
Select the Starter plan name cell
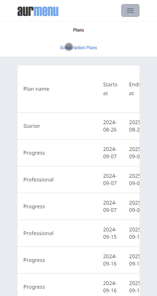coord(32,126)
